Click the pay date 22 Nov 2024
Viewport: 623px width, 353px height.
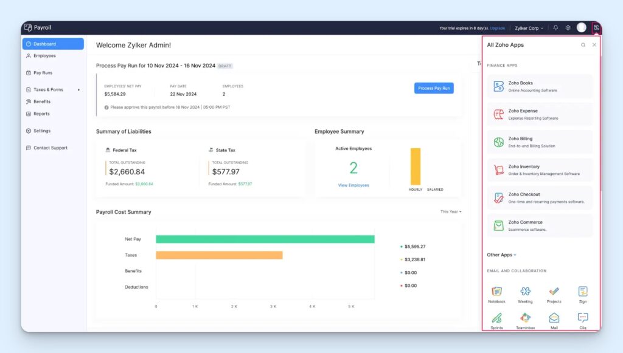183,94
